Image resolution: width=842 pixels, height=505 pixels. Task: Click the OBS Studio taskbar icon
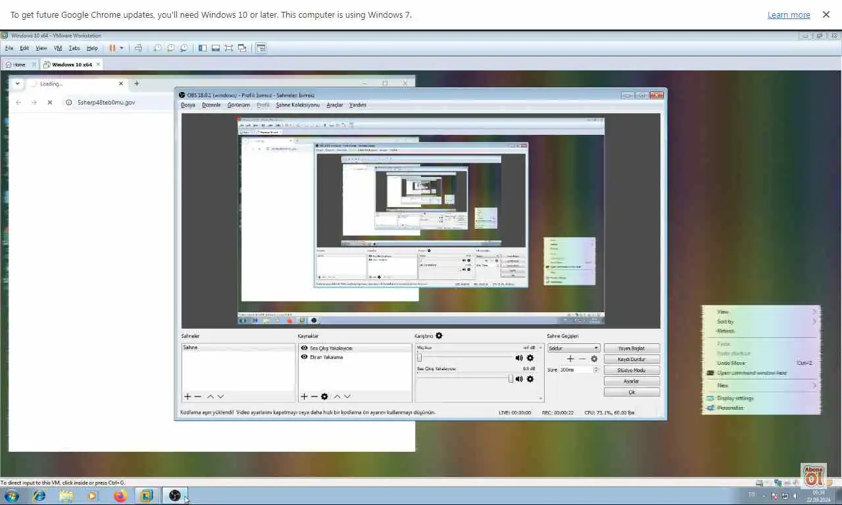pos(175,496)
